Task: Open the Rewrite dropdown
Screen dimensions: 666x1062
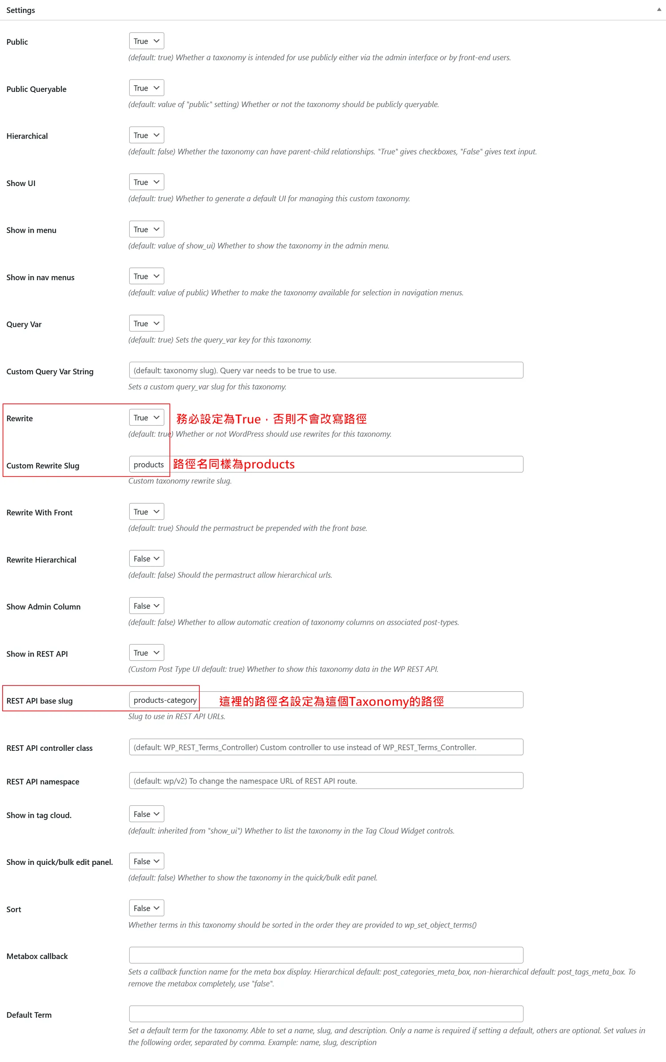Action: (x=146, y=418)
